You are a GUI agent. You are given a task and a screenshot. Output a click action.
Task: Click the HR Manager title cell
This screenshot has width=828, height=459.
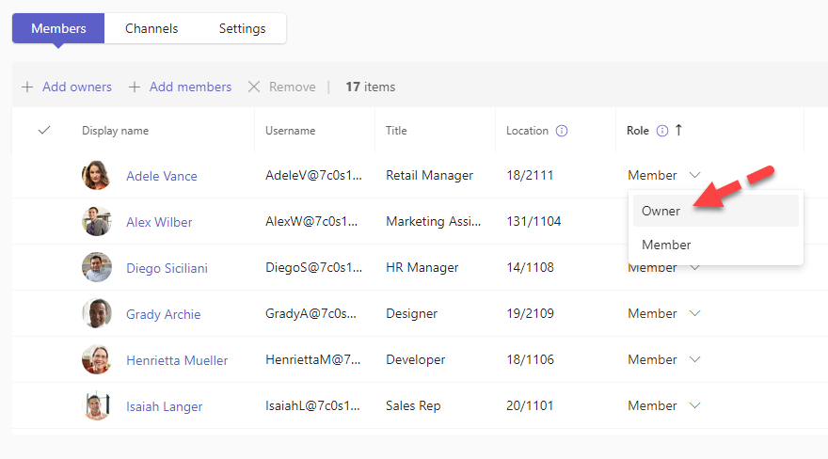(422, 267)
